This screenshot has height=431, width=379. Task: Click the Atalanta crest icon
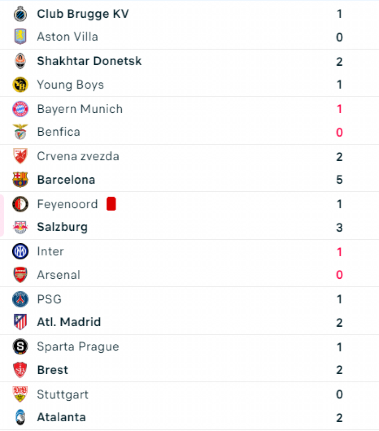pyautogui.click(x=20, y=417)
